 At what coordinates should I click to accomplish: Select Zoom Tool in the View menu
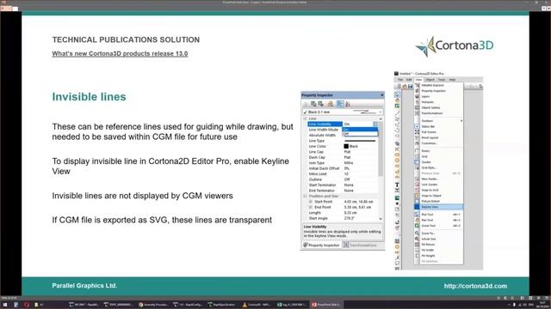coord(438,226)
